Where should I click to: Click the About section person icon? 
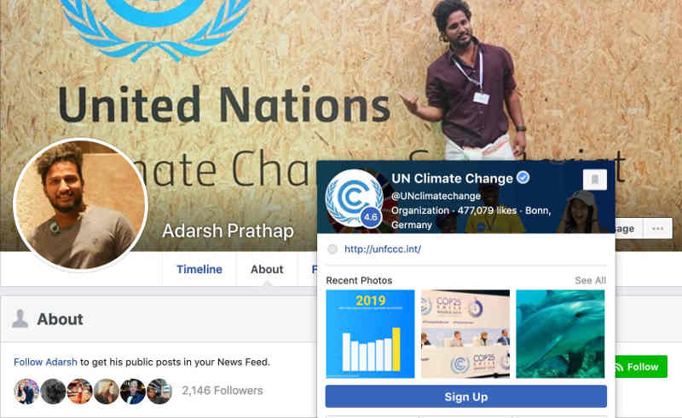click(x=20, y=318)
